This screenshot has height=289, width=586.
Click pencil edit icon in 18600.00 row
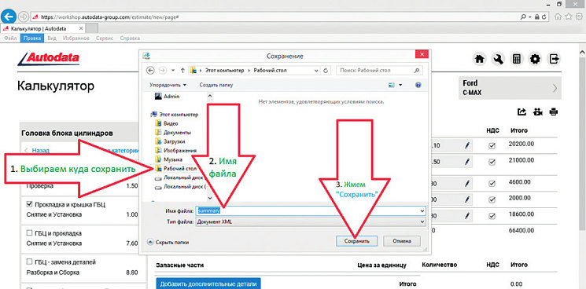point(466,215)
